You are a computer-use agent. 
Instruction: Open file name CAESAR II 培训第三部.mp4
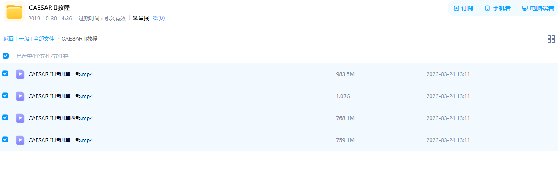tap(60, 96)
